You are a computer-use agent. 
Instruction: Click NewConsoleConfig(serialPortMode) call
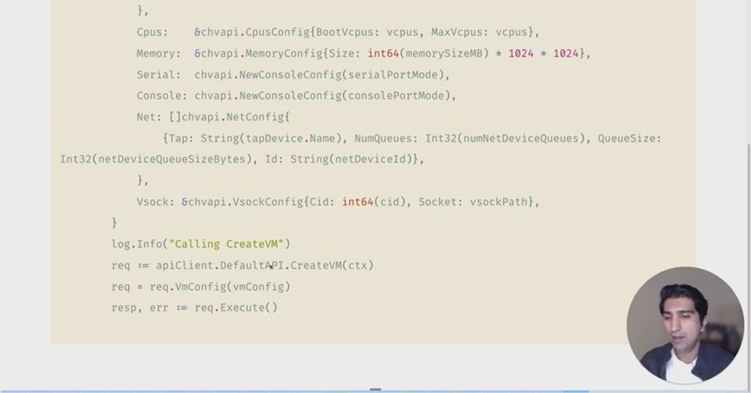[x=341, y=74]
